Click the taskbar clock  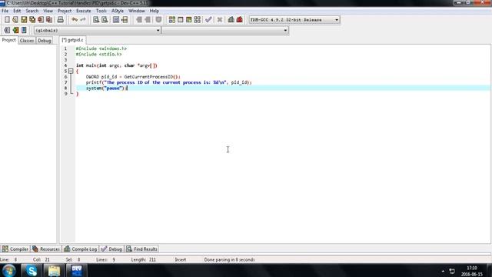pos(472,271)
